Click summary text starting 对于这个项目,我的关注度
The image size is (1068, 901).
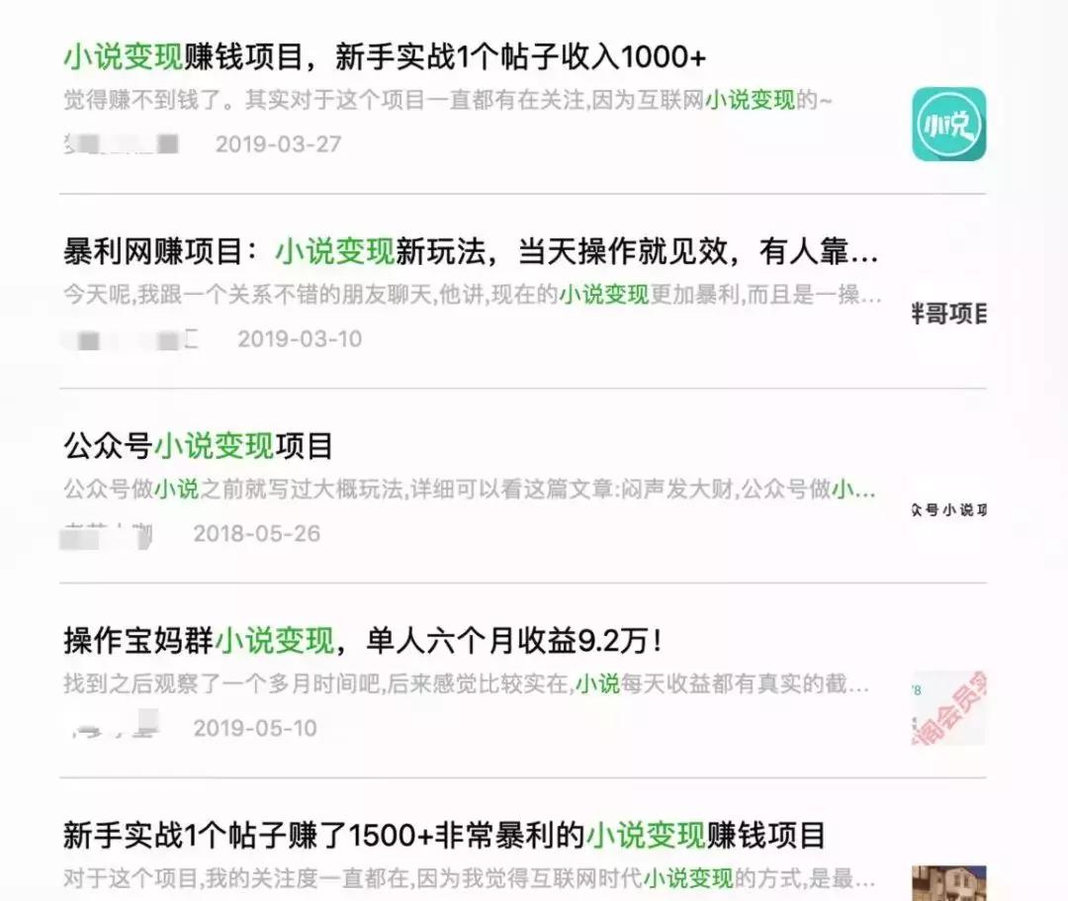click(x=470, y=878)
